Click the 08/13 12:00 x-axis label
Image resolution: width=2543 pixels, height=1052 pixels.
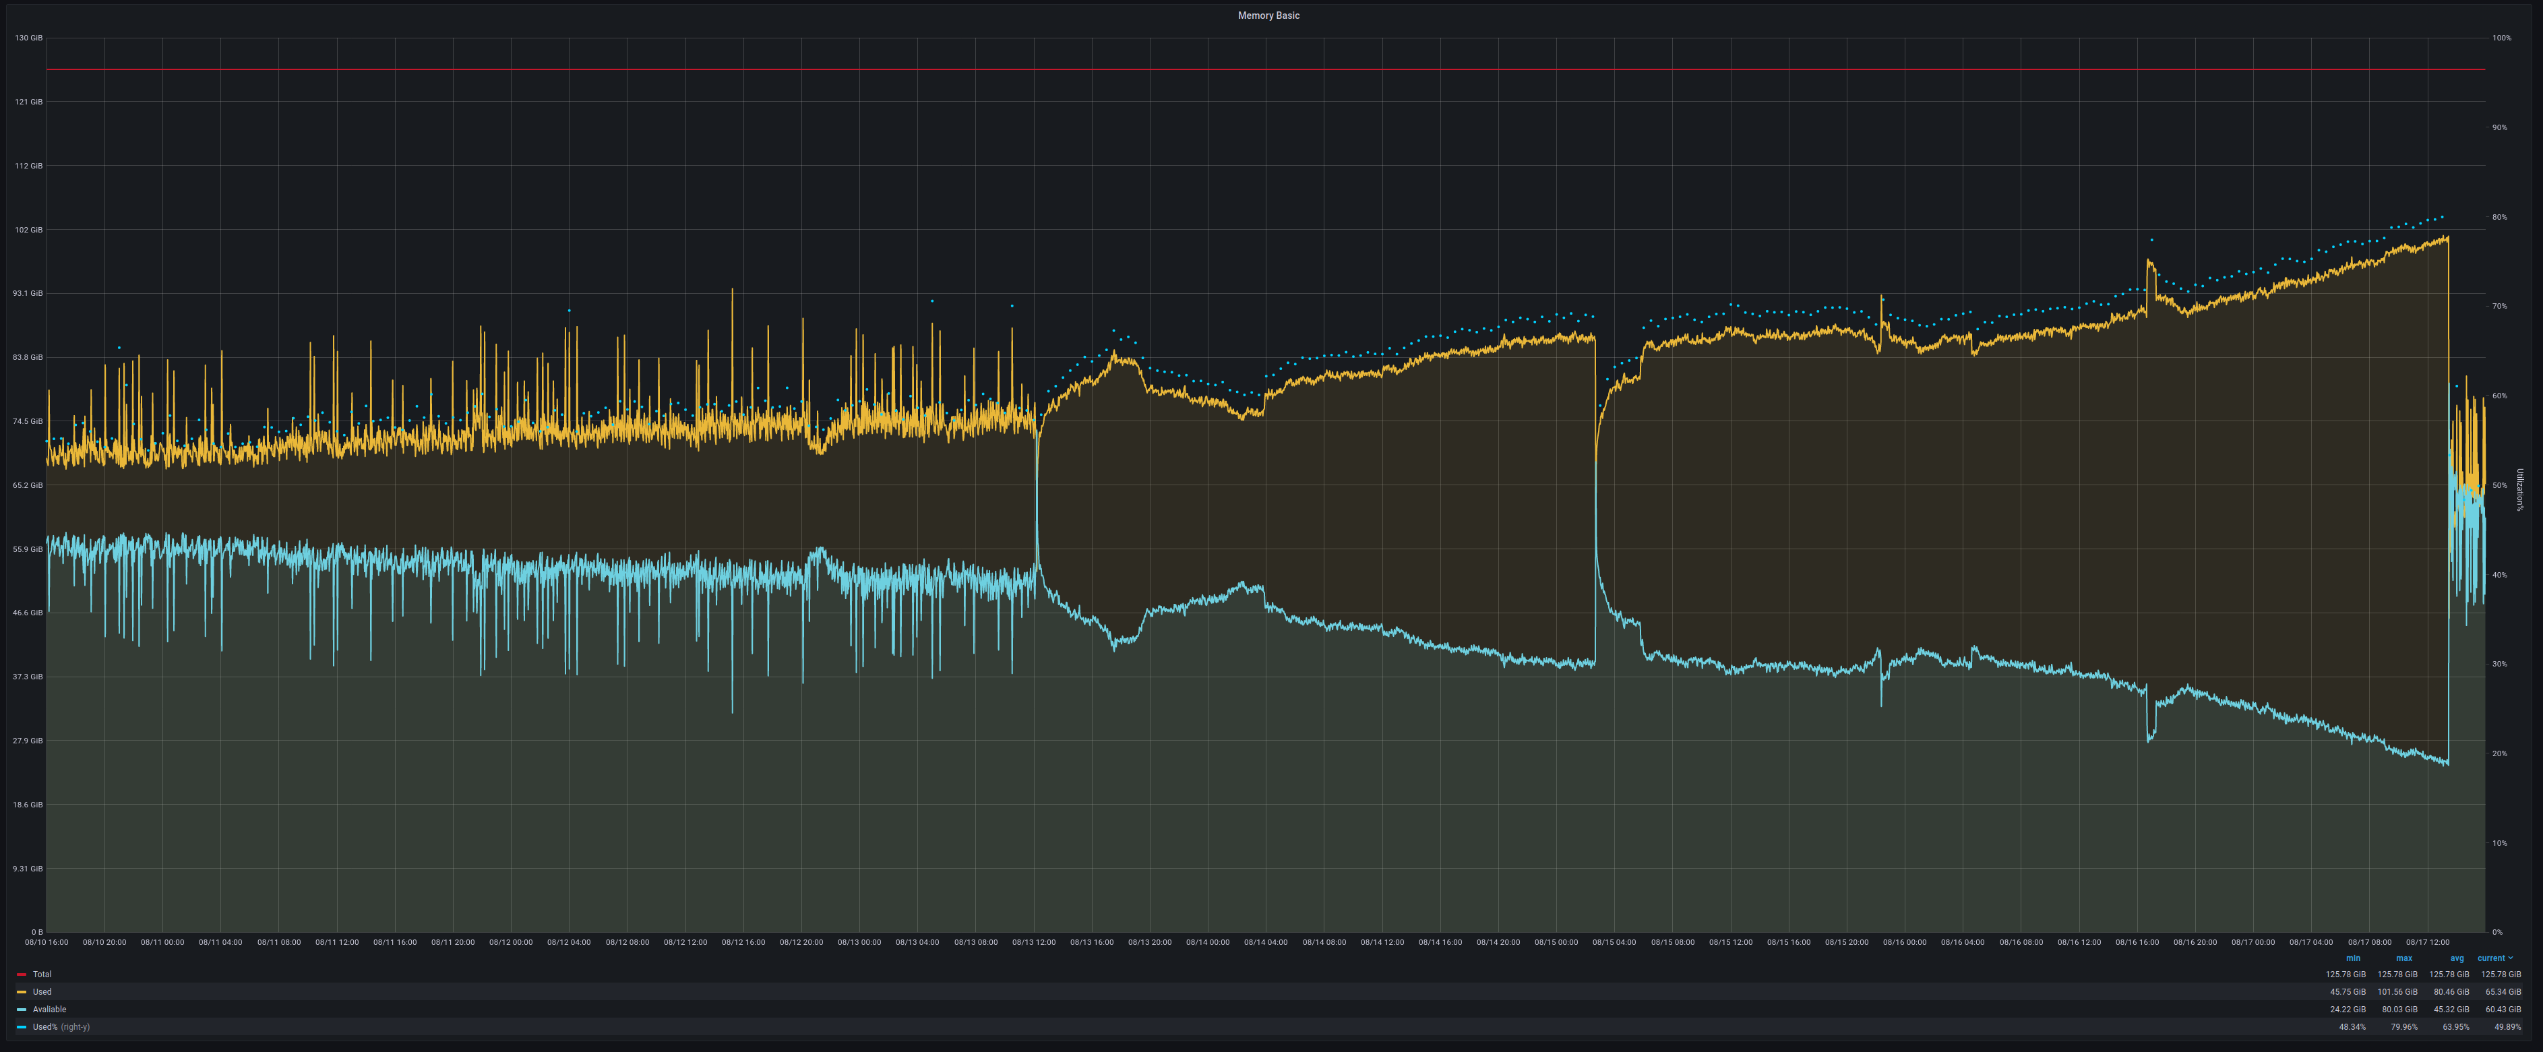pyautogui.click(x=1034, y=942)
